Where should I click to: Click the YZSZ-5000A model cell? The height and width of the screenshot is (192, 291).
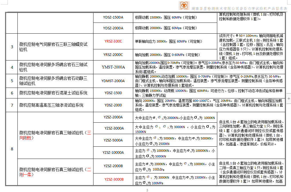[x=113, y=140]
